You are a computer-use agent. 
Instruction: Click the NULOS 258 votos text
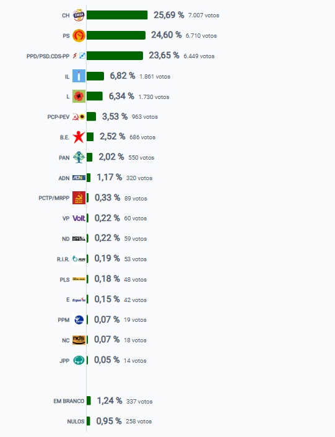pyautogui.click(x=139, y=422)
